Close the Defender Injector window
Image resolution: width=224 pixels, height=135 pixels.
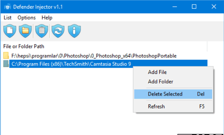214,7
